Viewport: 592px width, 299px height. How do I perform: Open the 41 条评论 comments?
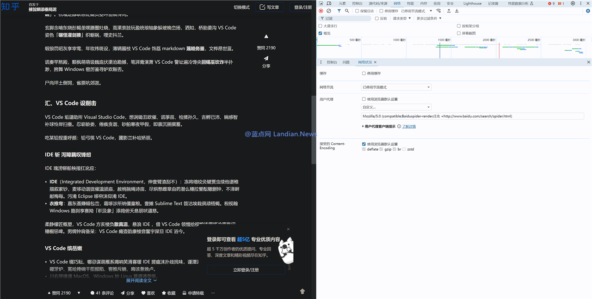tap(102, 293)
